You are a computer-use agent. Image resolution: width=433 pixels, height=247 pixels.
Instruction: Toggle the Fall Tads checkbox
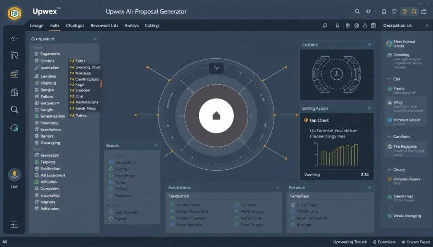tap(237, 205)
